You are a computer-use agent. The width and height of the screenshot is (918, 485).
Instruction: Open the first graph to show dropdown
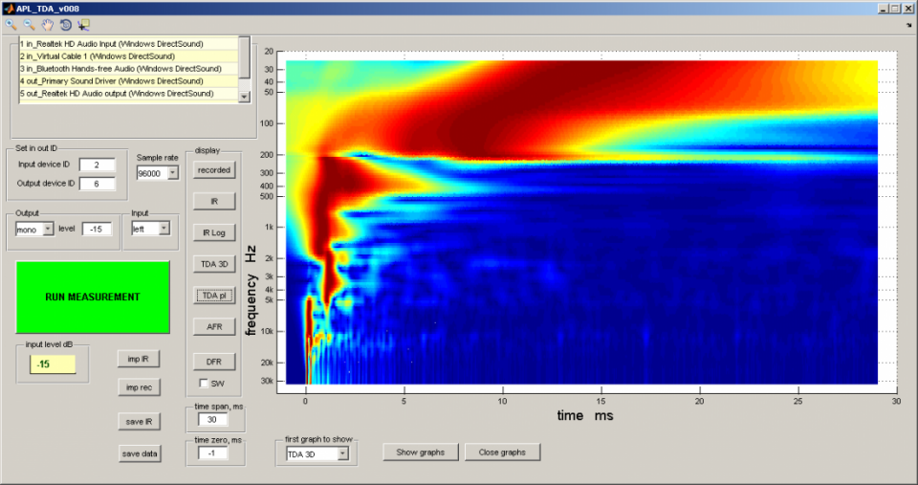click(343, 453)
